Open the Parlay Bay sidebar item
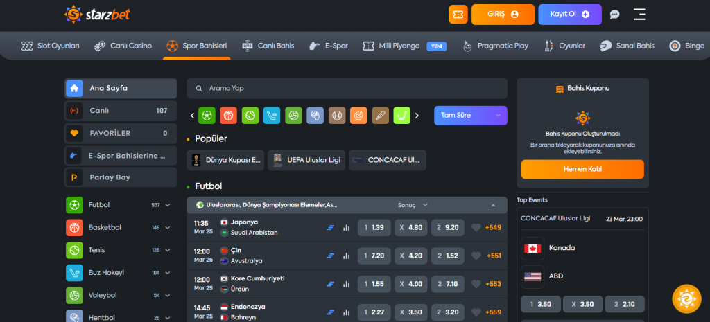The height and width of the screenshot is (322, 710). 121,177
